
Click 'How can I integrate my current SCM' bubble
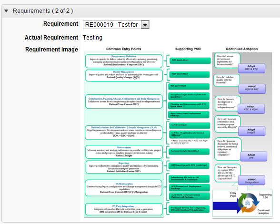(228, 173)
